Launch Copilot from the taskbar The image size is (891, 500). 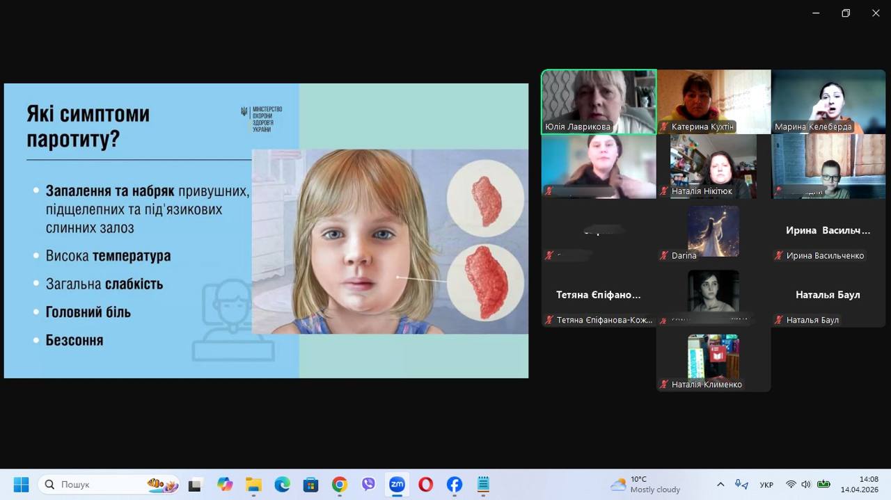(x=224, y=485)
